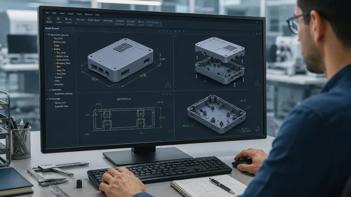Image resolution: width=351 pixels, height=197 pixels.
Task: Collapse the Assemblies tree node
Action: point(47,90)
